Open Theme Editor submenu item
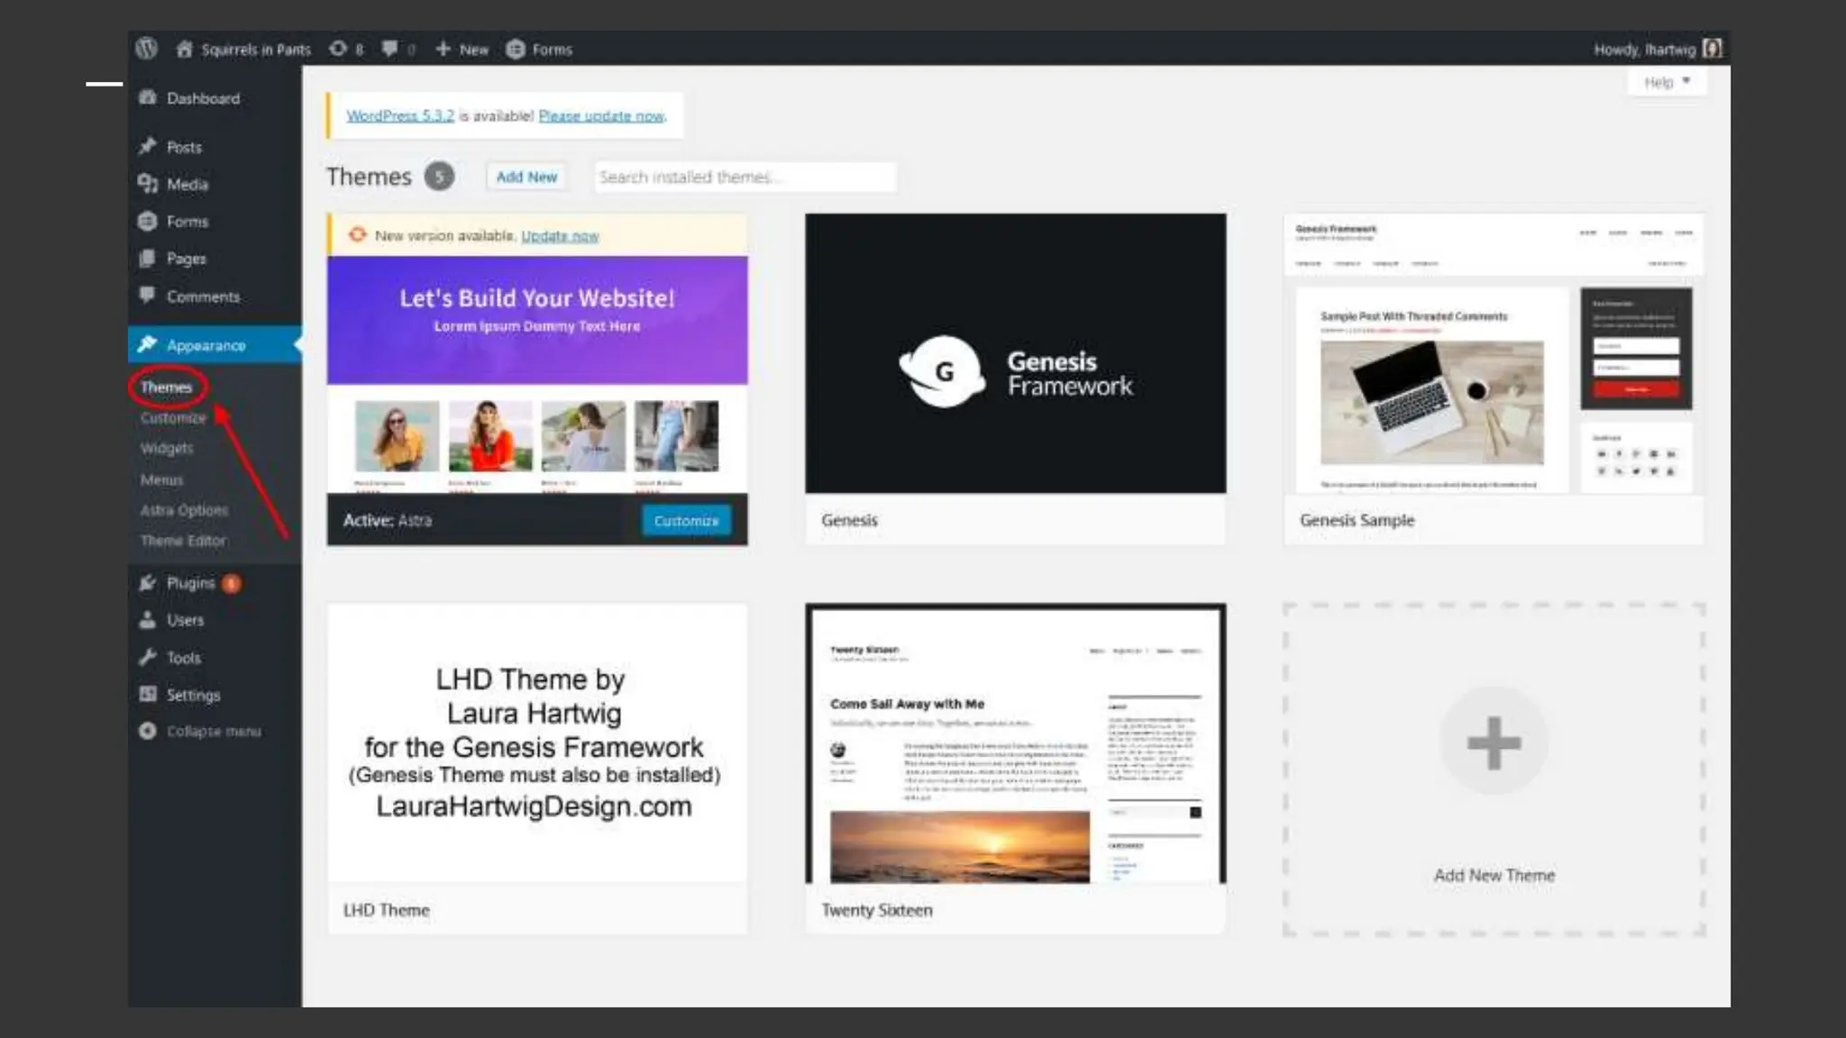Image resolution: width=1846 pixels, height=1038 pixels. point(183,541)
